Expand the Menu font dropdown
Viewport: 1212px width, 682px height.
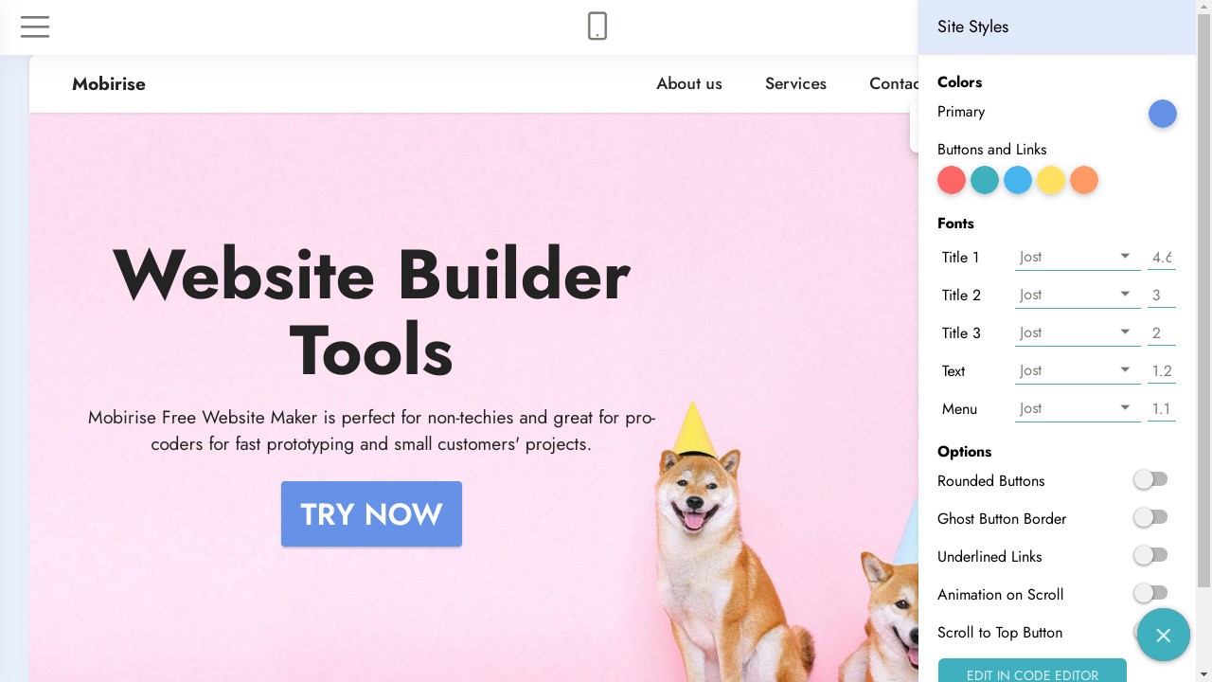(1078, 408)
